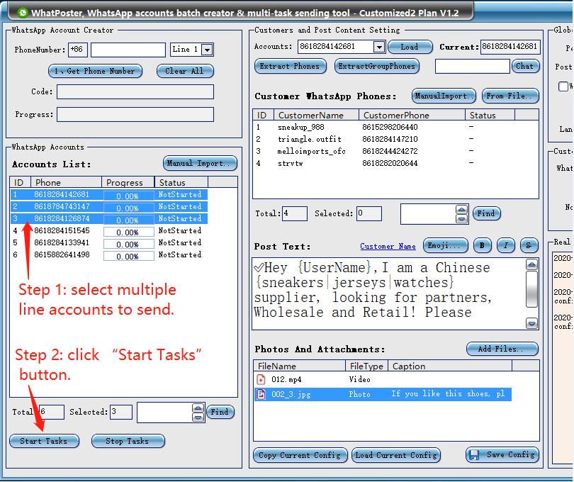Sort accounts by Status column header
The width and height of the screenshot is (574, 482).
(x=181, y=182)
